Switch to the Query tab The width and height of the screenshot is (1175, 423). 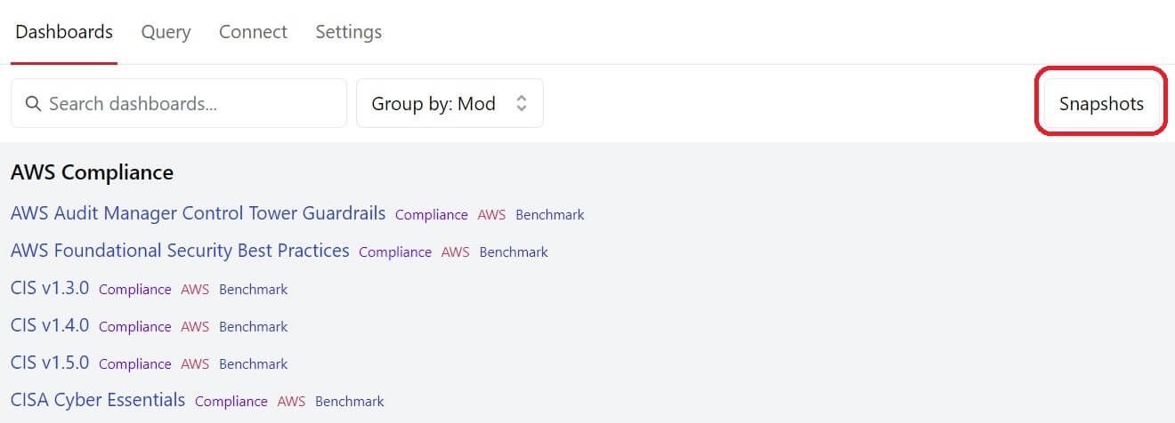pos(166,32)
